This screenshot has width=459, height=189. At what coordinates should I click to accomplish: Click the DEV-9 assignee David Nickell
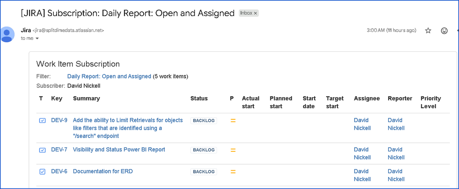(362, 124)
